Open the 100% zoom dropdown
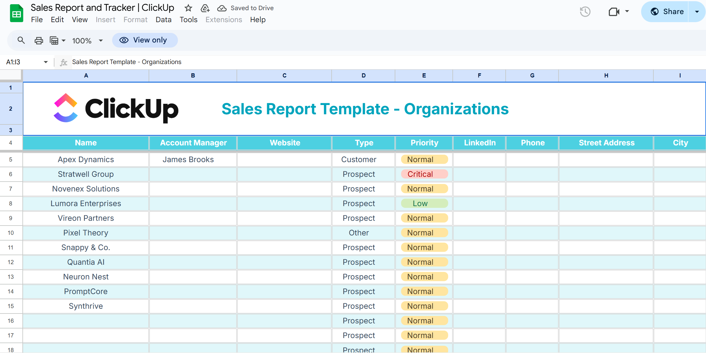Screen dimensions: 706x353 (x=87, y=40)
